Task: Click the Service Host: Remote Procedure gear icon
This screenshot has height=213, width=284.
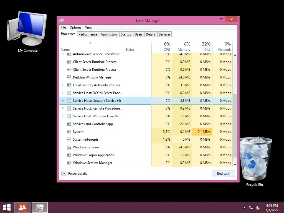Action: (x=69, y=108)
